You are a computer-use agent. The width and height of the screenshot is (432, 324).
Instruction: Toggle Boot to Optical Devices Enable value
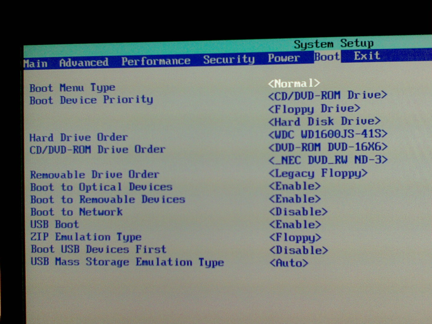295,186
